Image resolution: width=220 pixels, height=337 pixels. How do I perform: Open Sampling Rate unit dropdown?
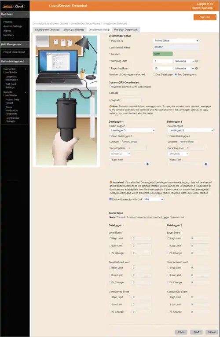[184, 61]
